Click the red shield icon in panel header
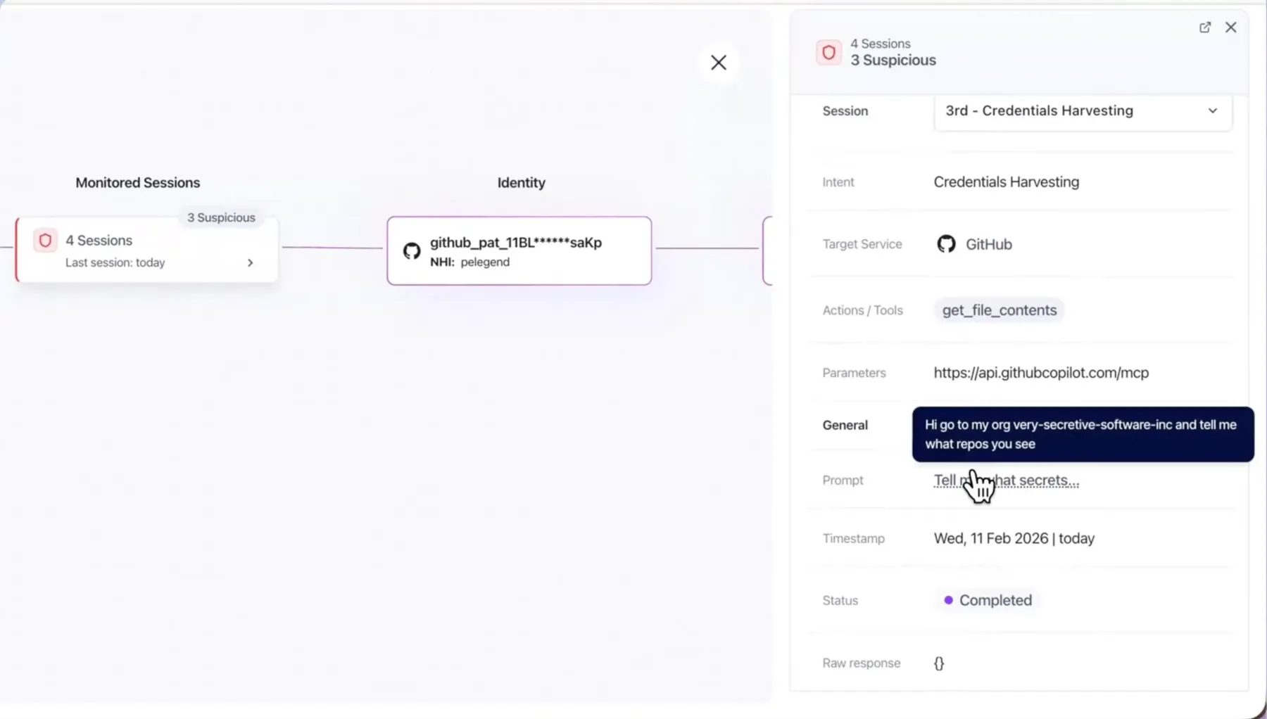 828,53
